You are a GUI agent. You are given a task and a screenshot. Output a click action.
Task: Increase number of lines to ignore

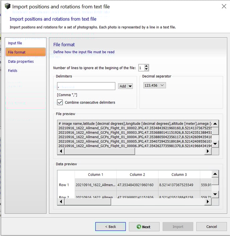[146, 66]
